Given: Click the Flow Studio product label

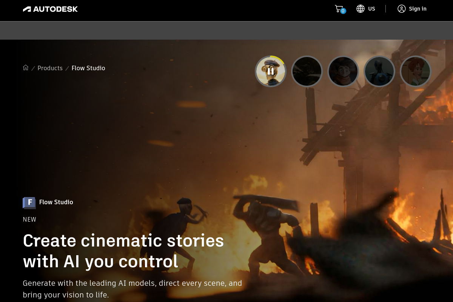Looking at the screenshot, I should 56,202.
